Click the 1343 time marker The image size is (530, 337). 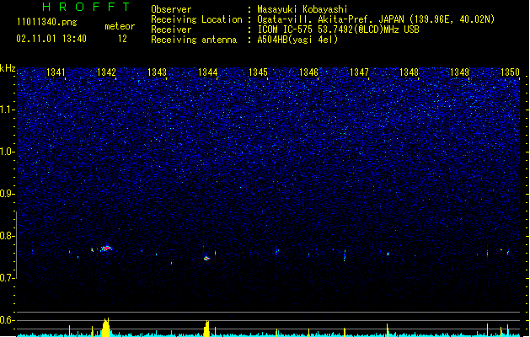[158, 72]
